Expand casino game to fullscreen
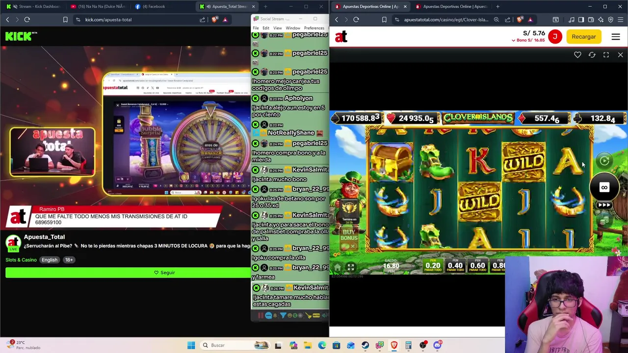The height and width of the screenshot is (353, 628). pyautogui.click(x=606, y=55)
